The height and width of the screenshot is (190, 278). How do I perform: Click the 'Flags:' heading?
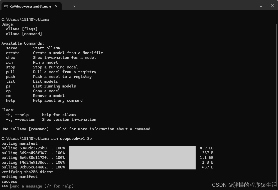coord(8,110)
